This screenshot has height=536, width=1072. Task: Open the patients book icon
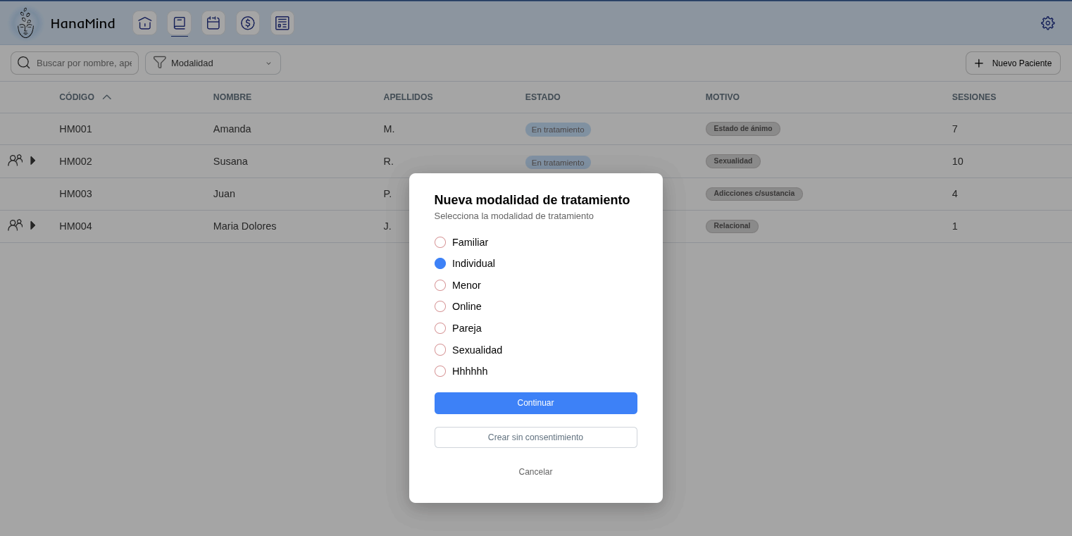coord(180,23)
